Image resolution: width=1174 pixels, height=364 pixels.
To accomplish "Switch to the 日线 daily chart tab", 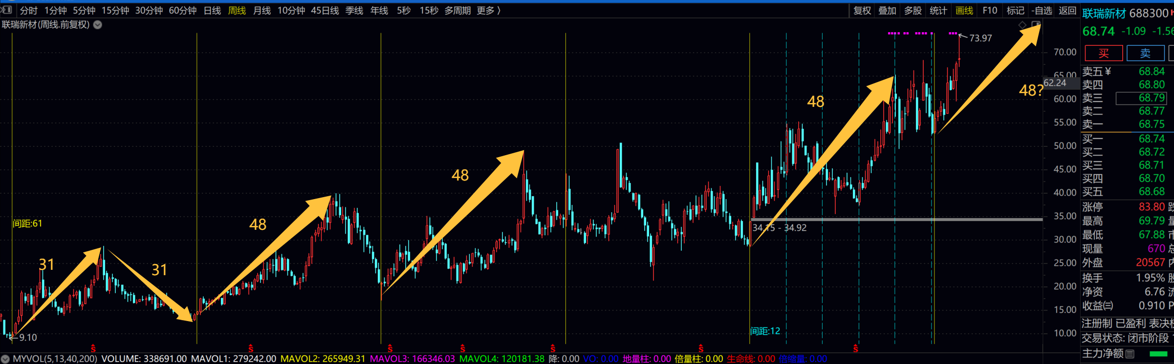I will coord(212,11).
